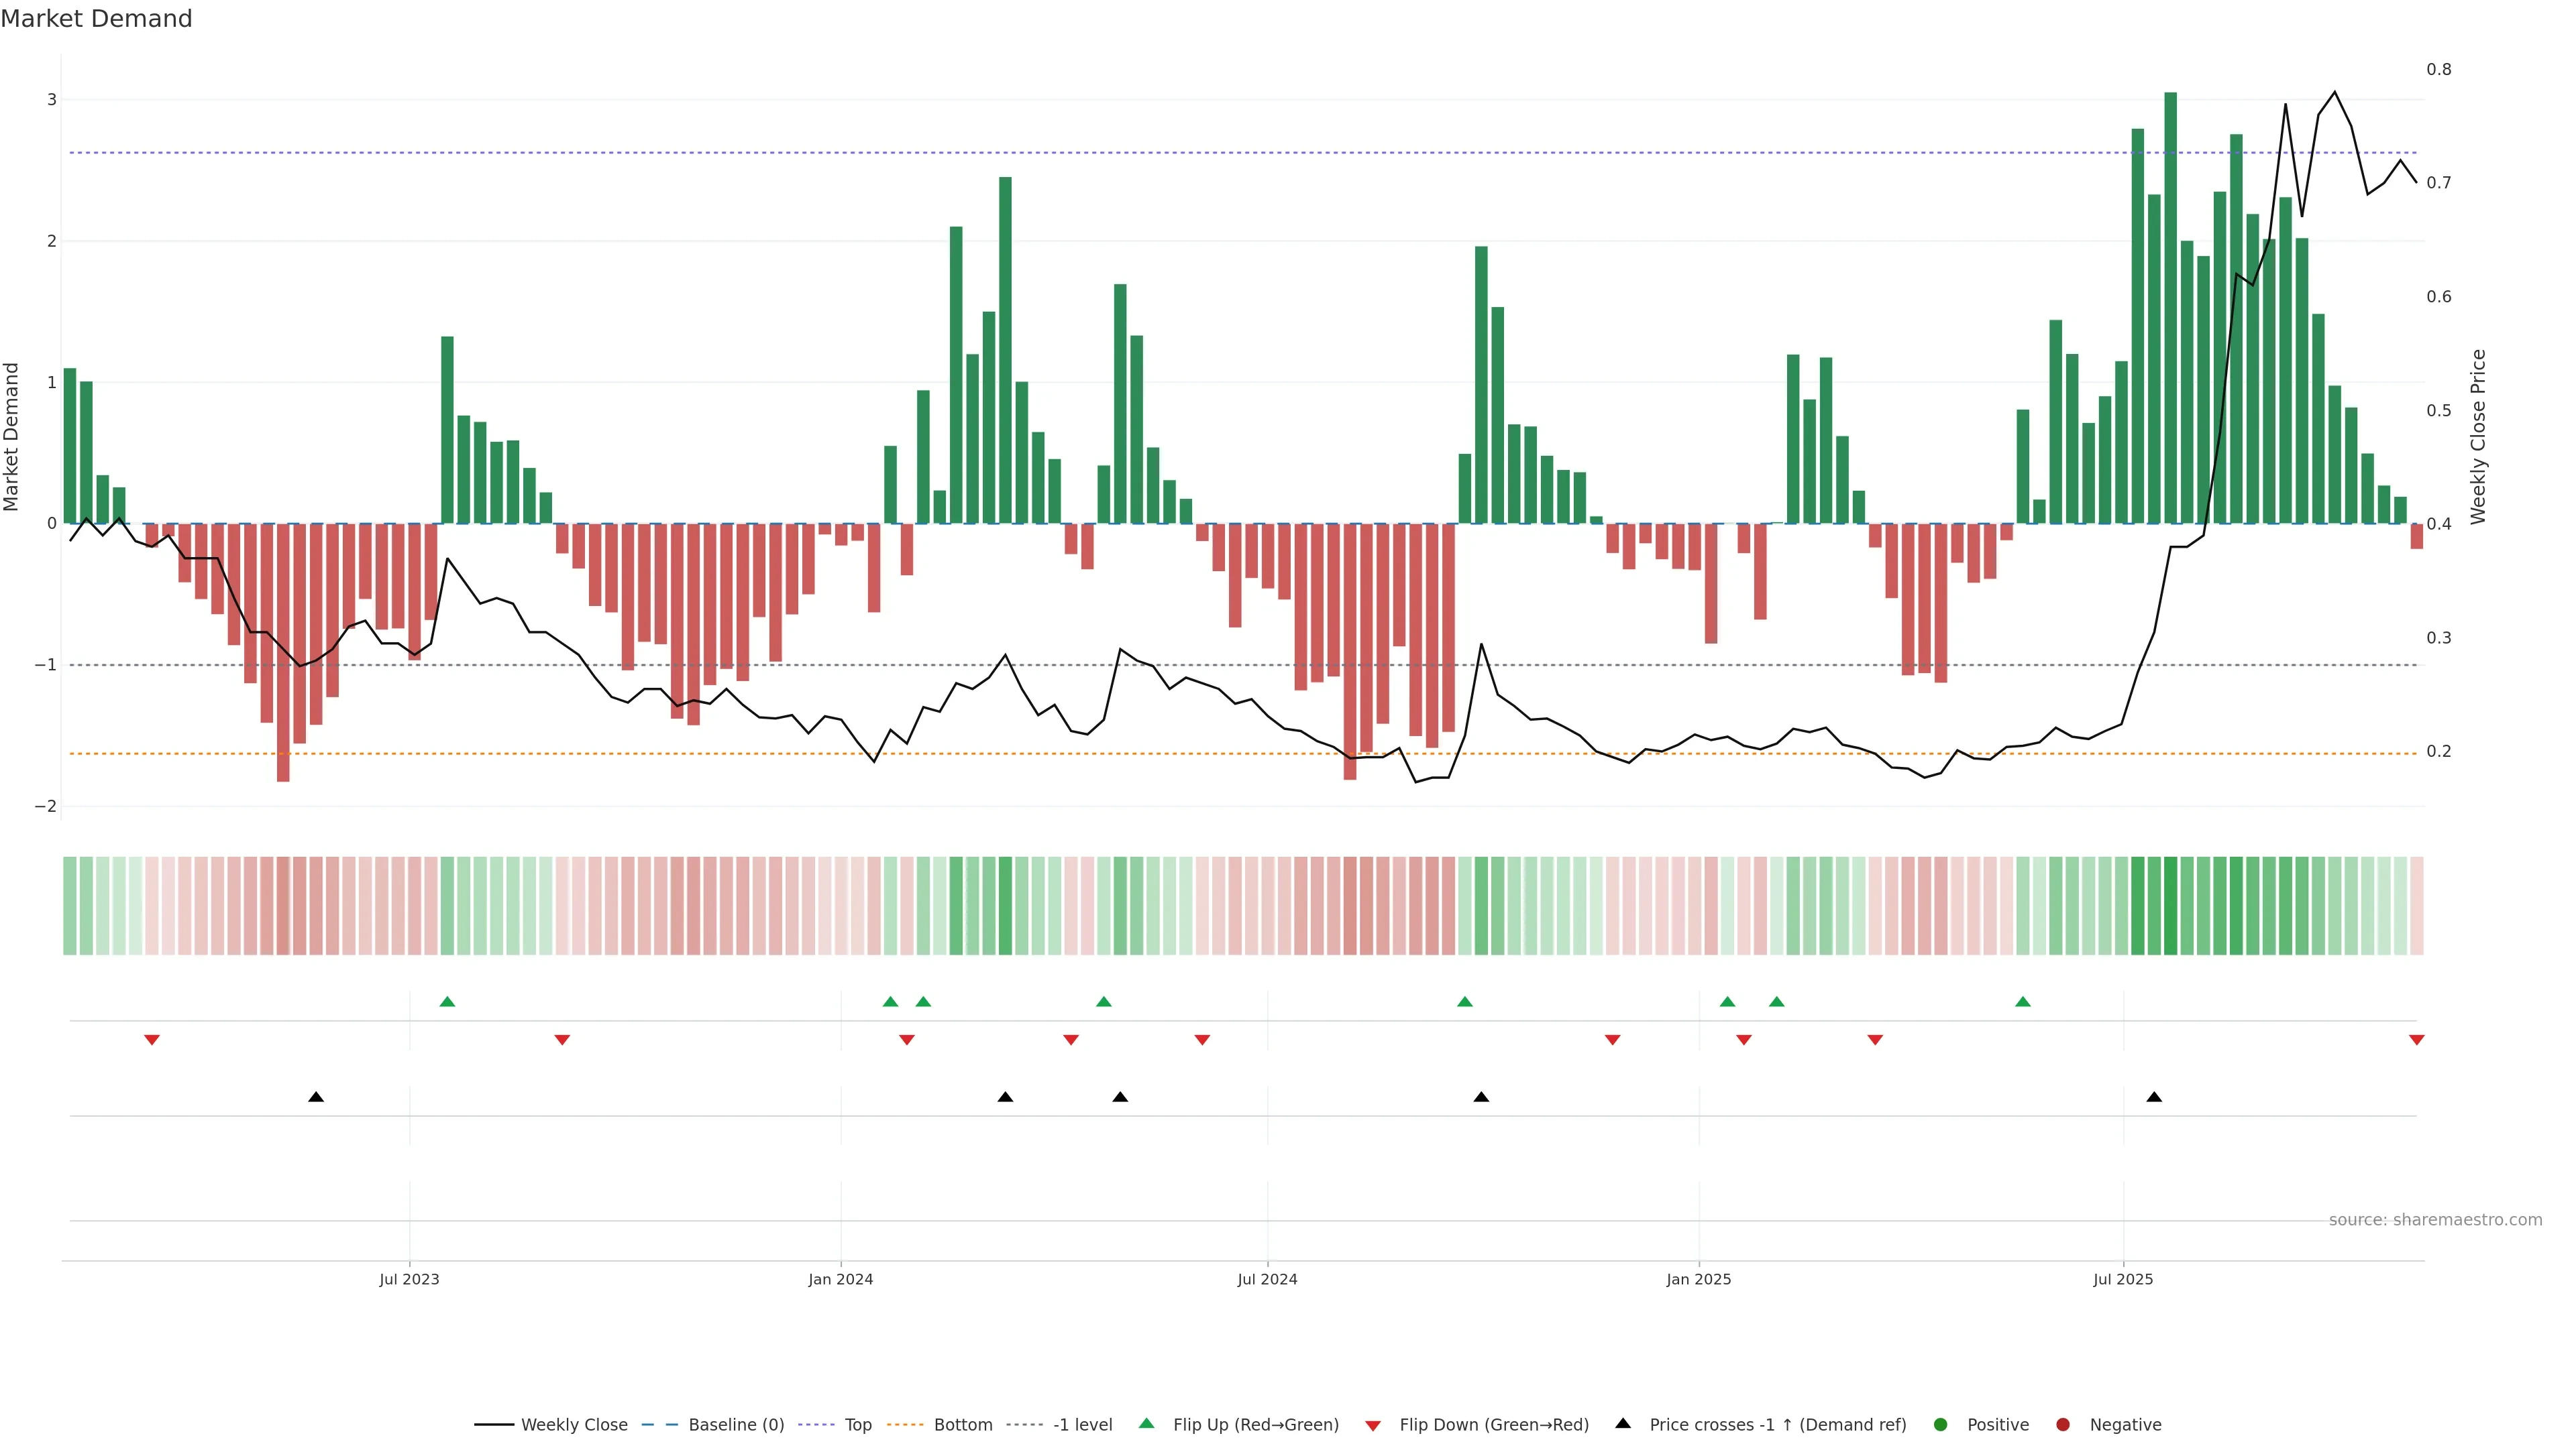Screen dimensions: 2576x1448
Task: Click the last red flip-down marker at far right
Action: pyautogui.click(x=2416, y=1040)
